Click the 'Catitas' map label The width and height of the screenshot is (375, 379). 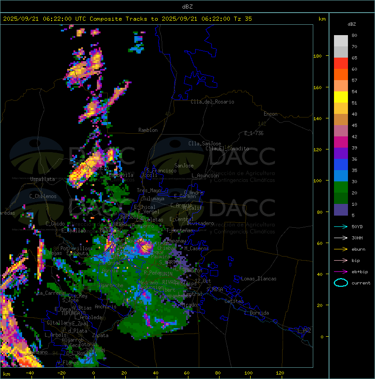pos(234,301)
